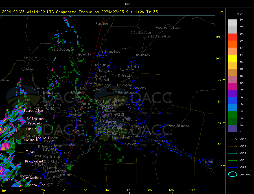
Task: Click the Zapata map label
Action: [x=69, y=165]
